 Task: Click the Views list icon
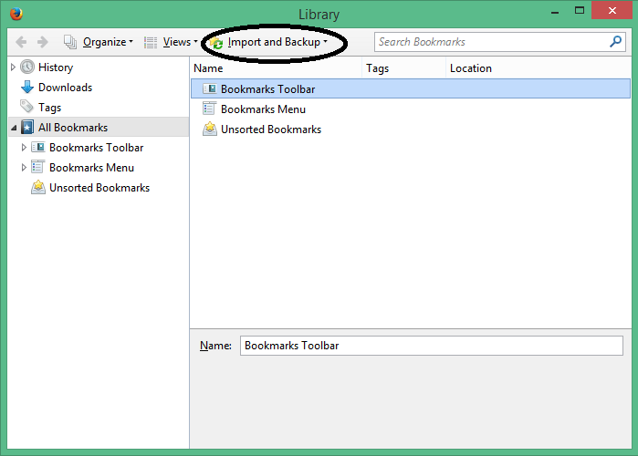[151, 42]
